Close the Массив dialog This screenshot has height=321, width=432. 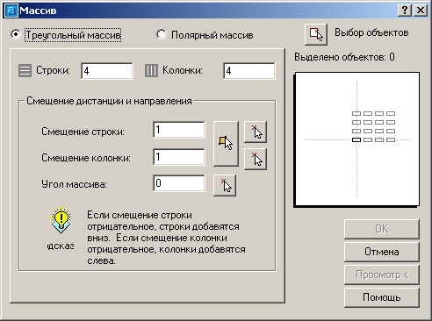point(421,11)
